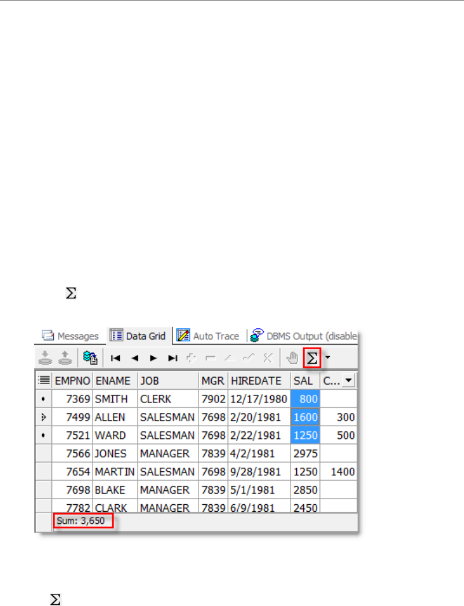Click the JOB column header

[x=168, y=381]
